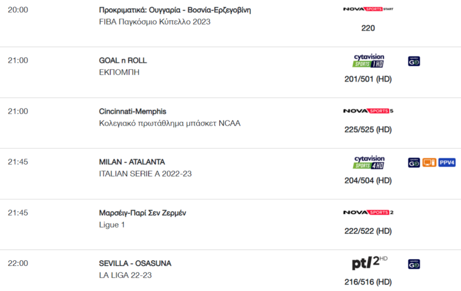Screen dimensions: 461x291
Task: Click channel number 225/525 (HD)
Action: 368,129
